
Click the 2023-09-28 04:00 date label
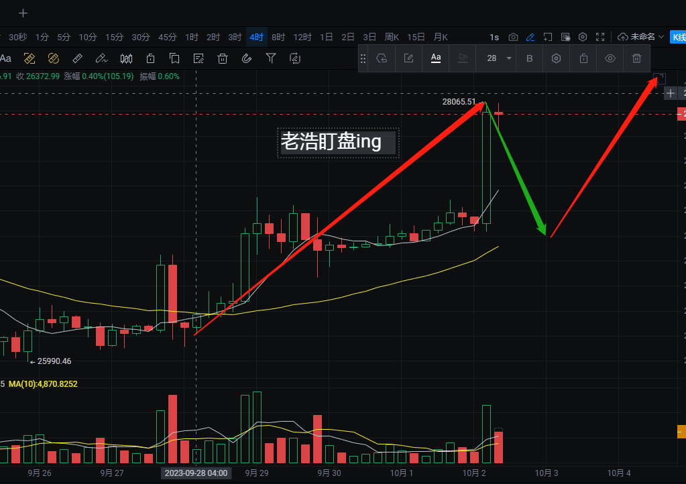click(x=196, y=473)
